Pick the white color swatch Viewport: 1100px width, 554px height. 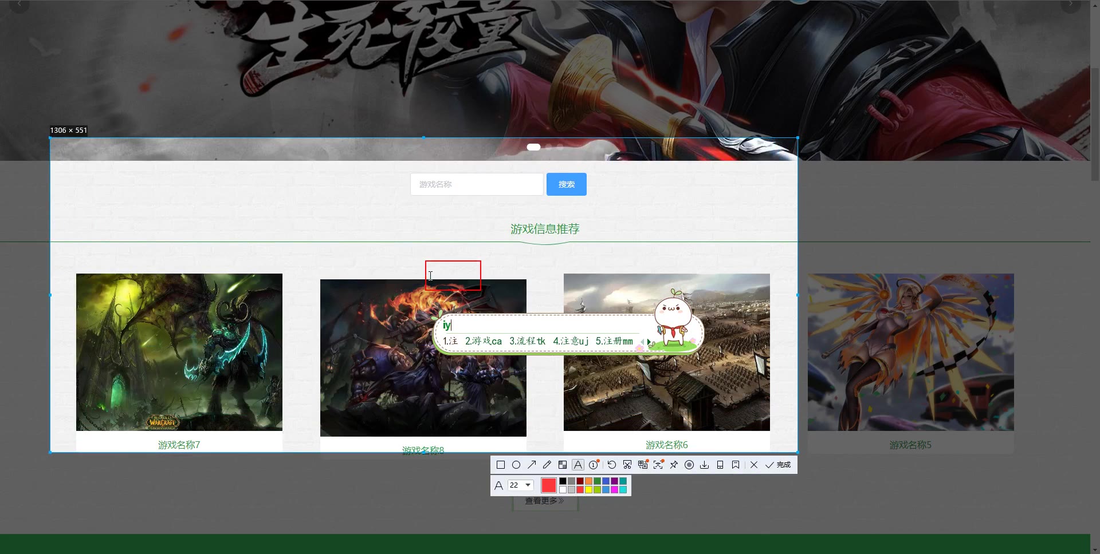point(563,489)
